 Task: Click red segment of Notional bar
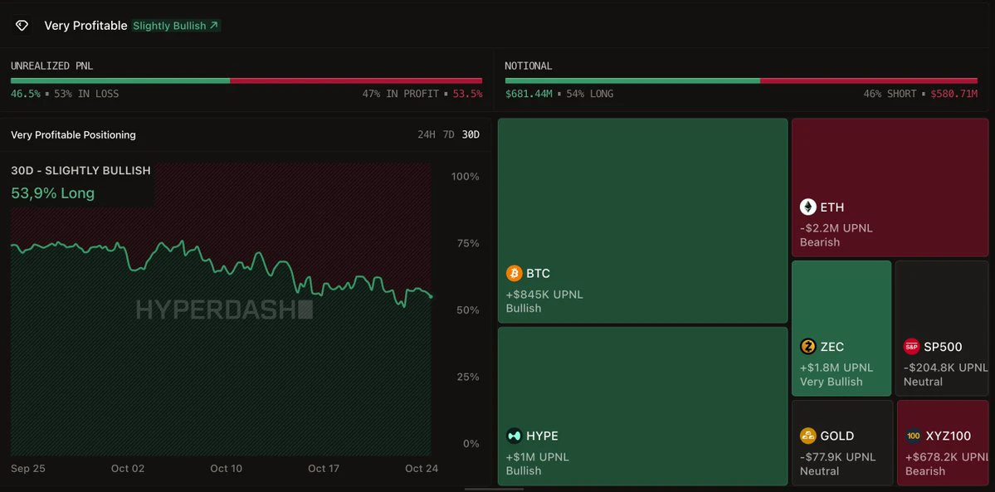[869, 80]
